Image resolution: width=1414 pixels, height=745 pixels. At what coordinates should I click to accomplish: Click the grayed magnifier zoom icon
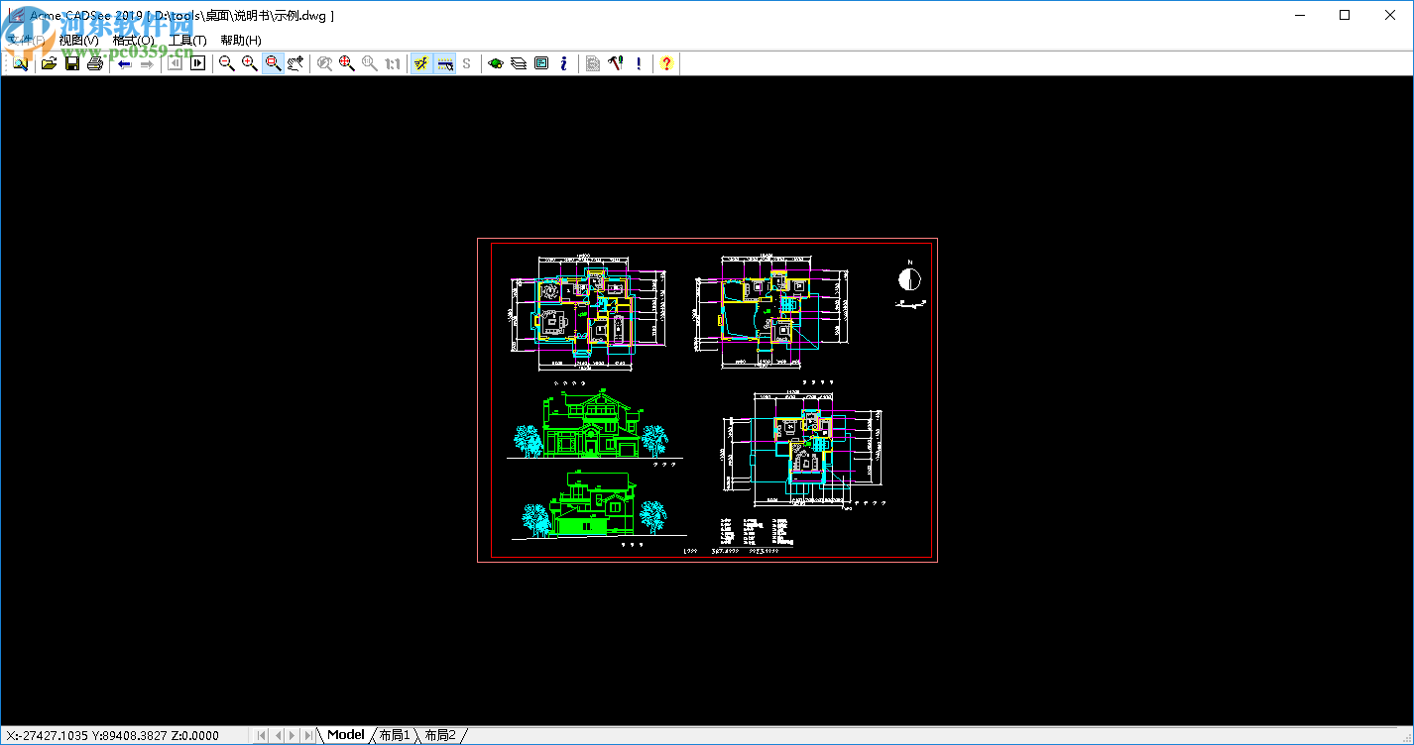pyautogui.click(x=370, y=63)
